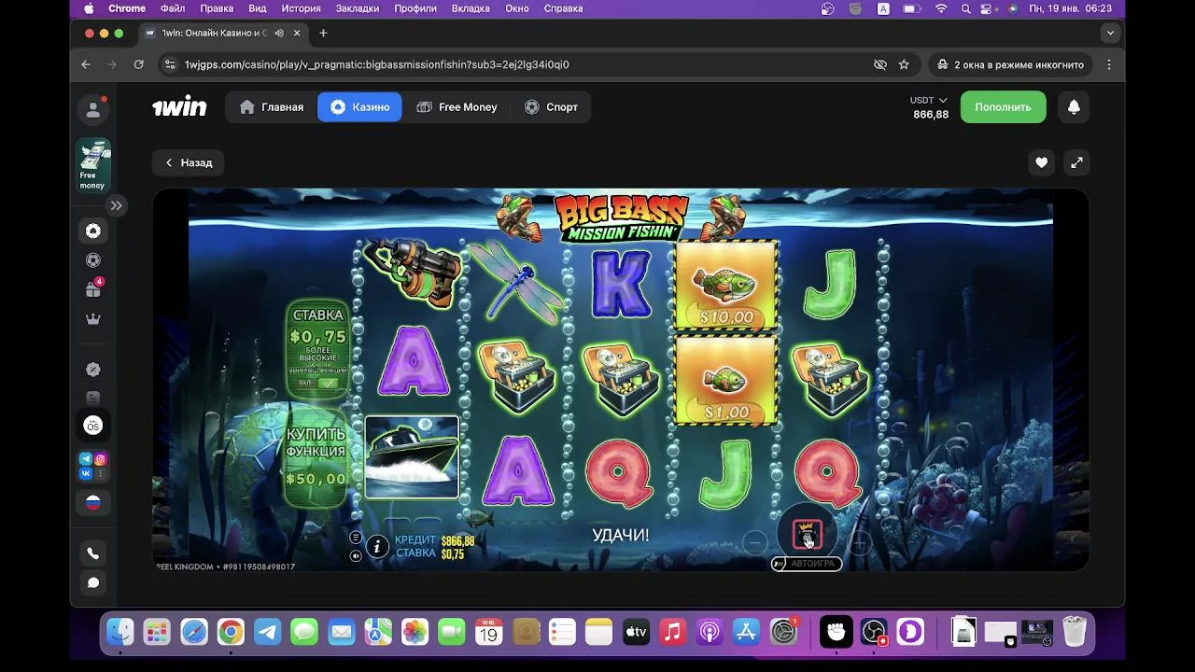Add game to favorites heart icon
The image size is (1195, 672).
coord(1041,162)
